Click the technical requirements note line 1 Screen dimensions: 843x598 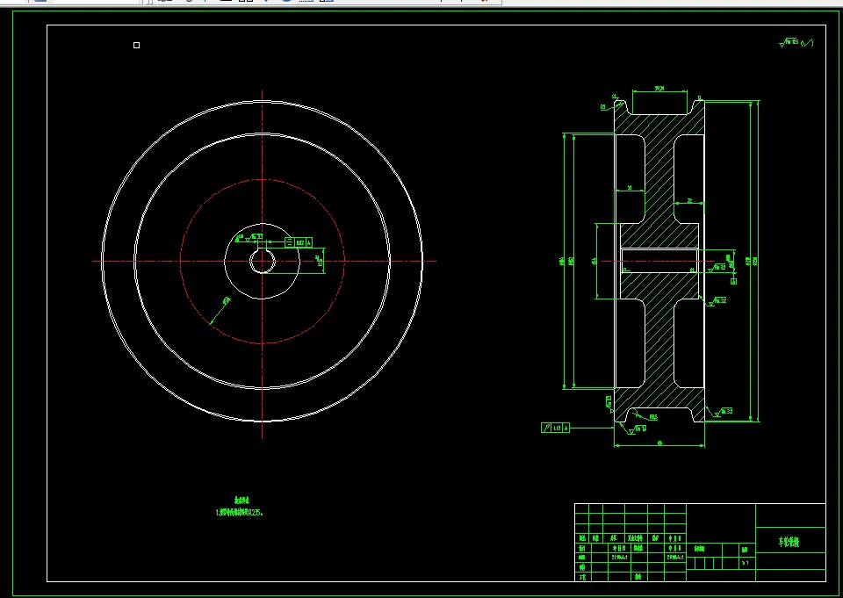[239, 513]
